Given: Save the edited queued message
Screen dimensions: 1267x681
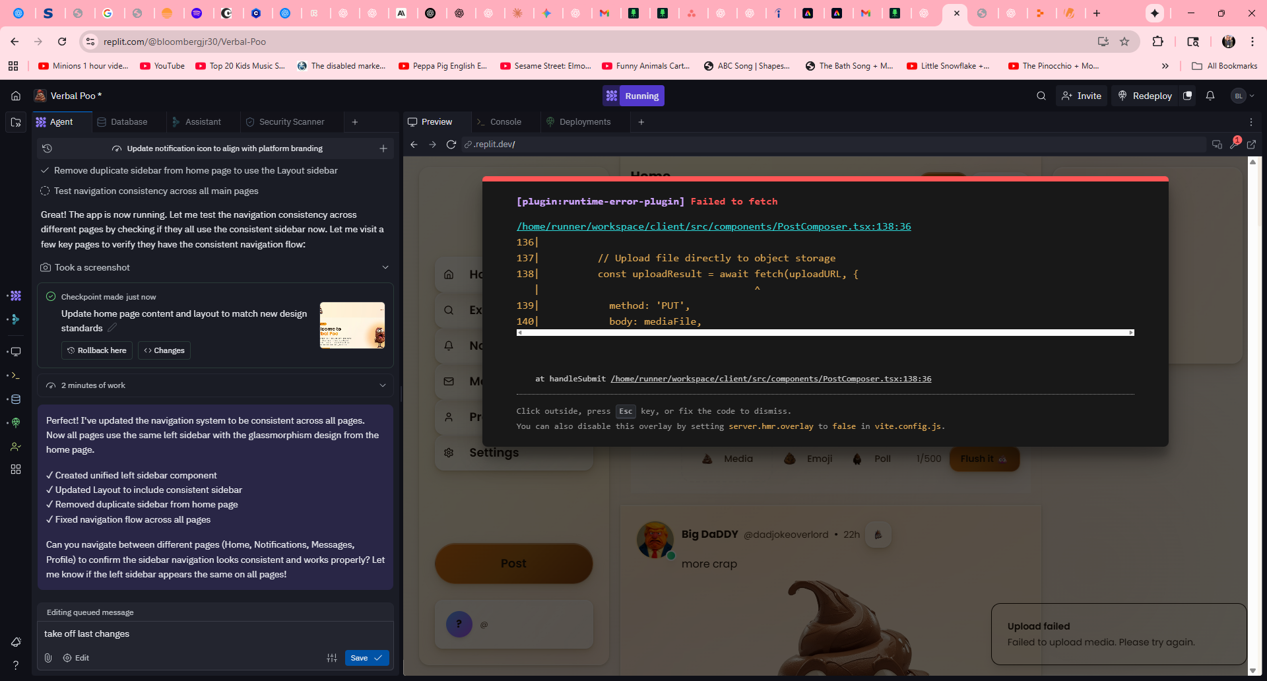Looking at the screenshot, I should 366,658.
